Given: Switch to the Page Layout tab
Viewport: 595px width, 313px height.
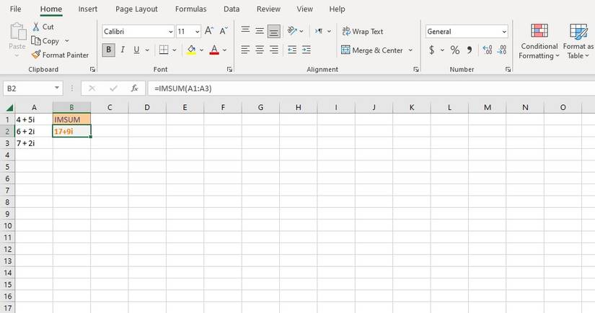Looking at the screenshot, I should (x=136, y=9).
